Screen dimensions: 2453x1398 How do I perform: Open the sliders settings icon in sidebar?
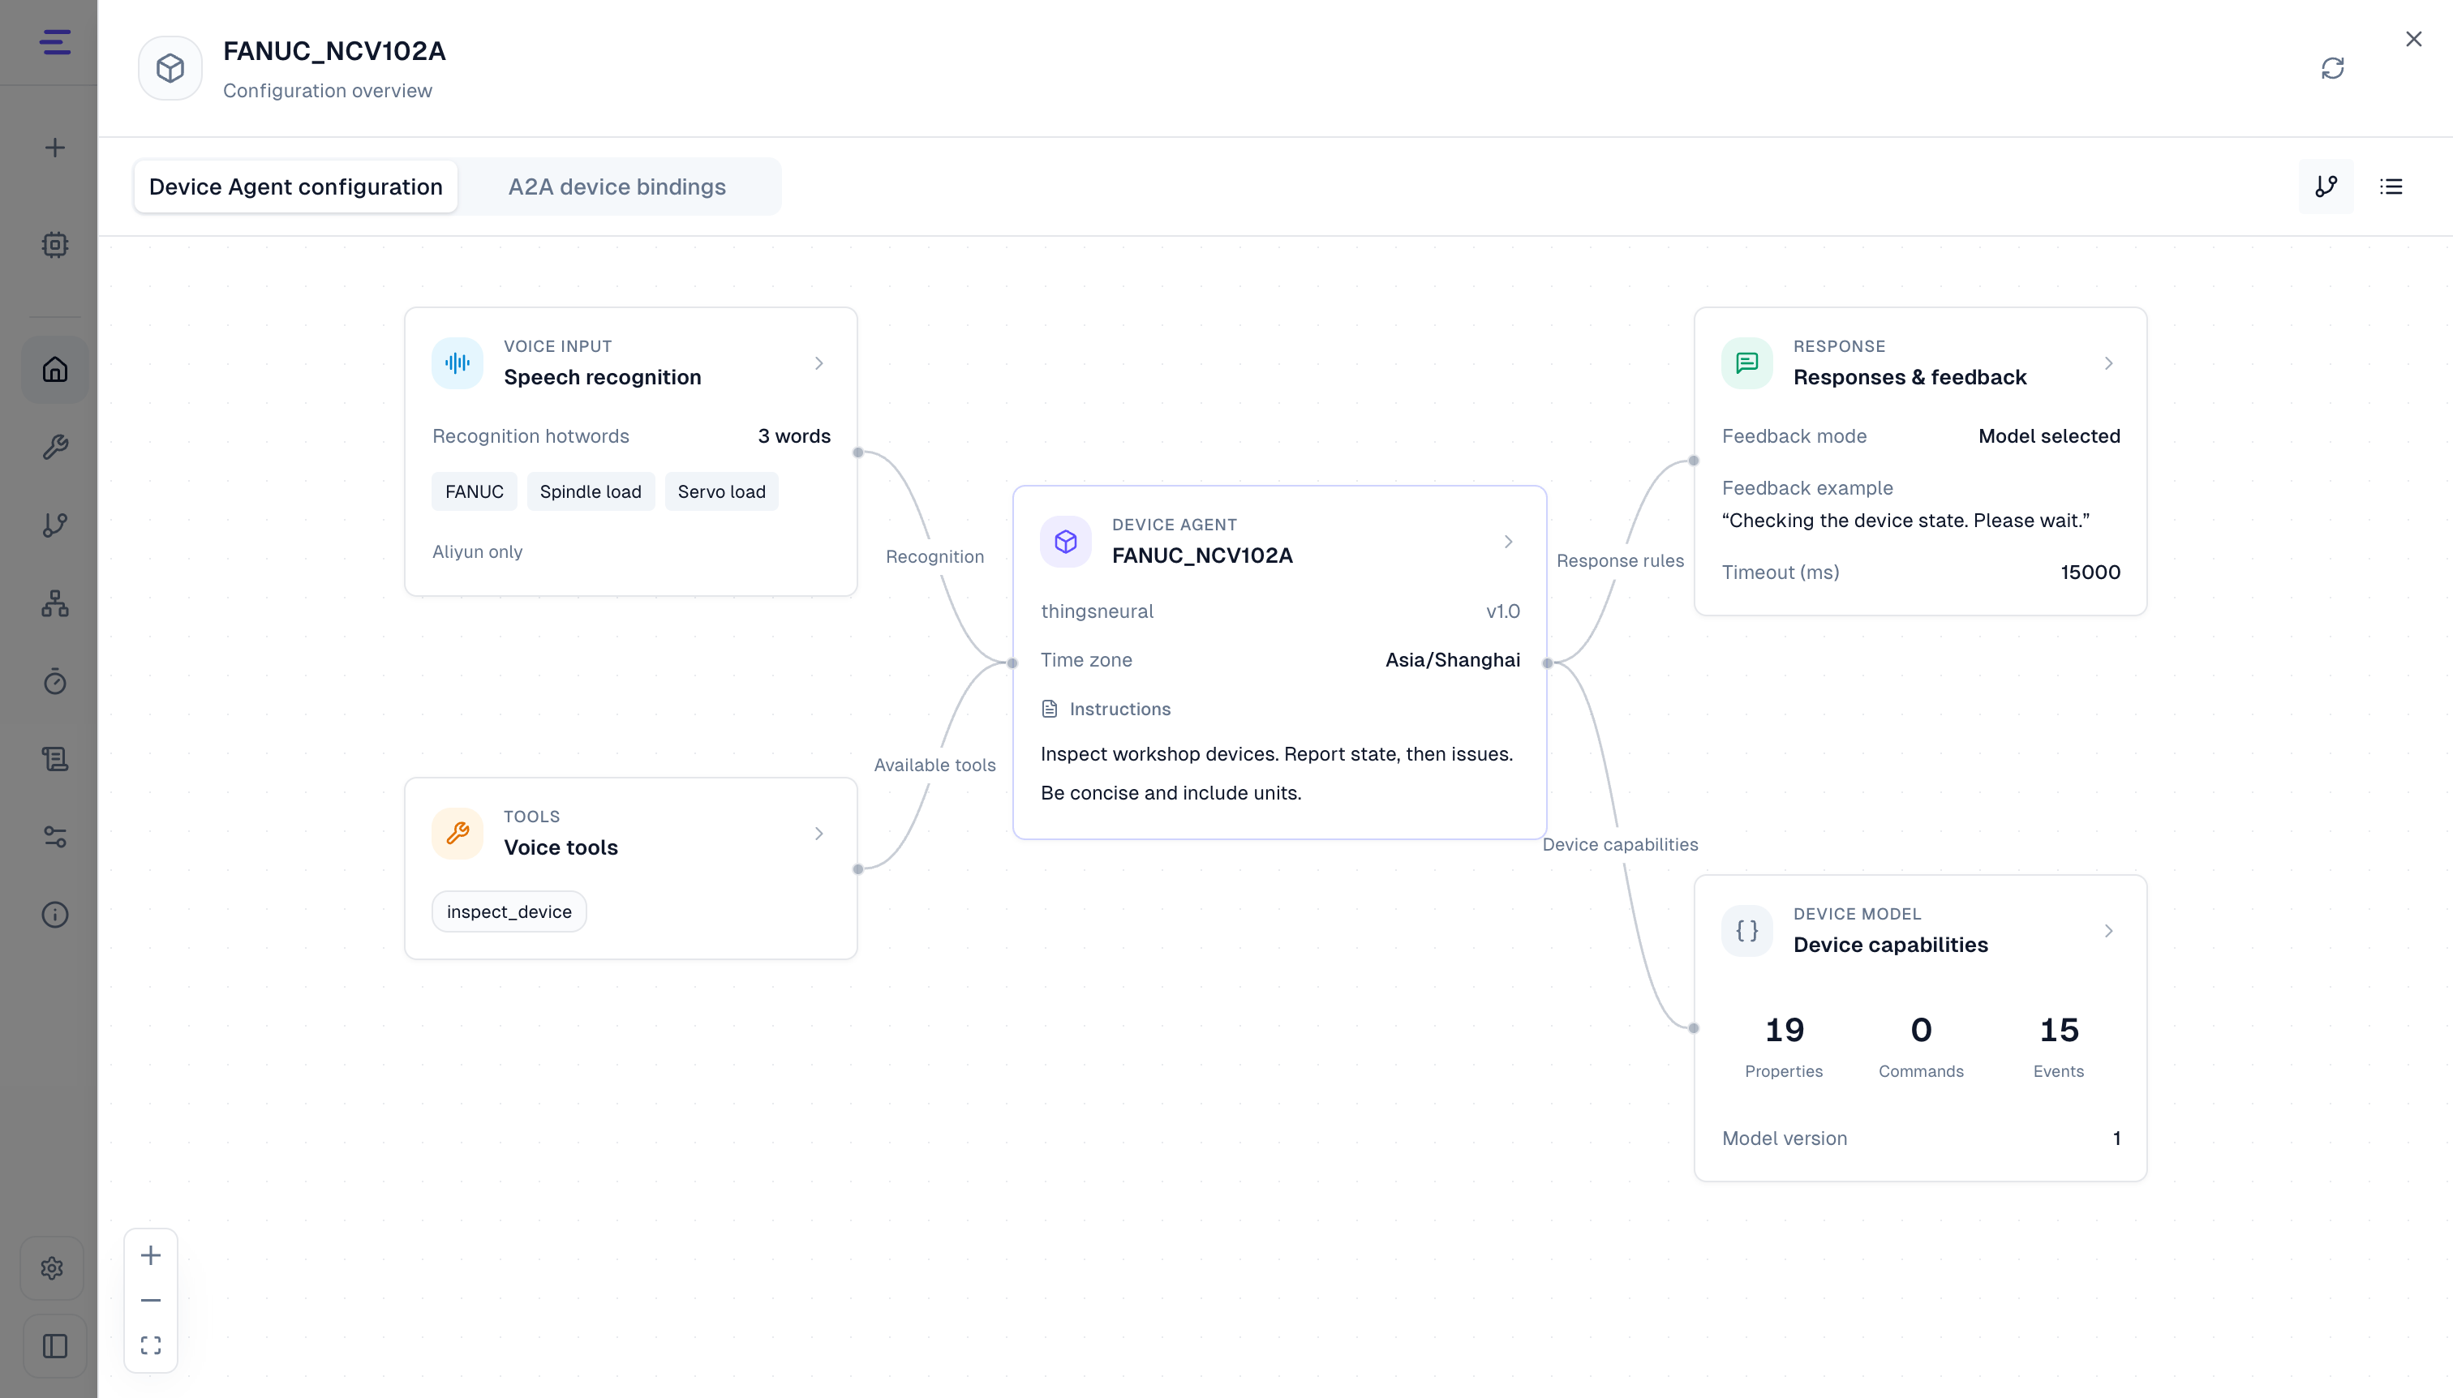coord(54,838)
